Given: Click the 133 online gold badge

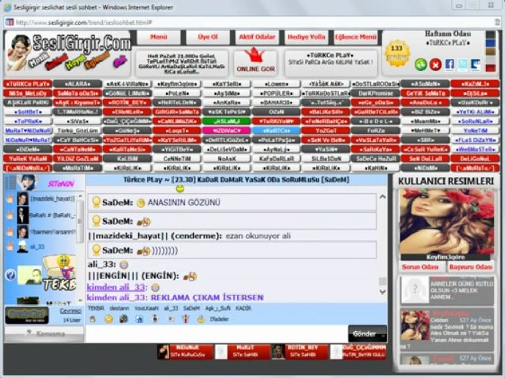Looking at the screenshot, I should pos(397,53).
